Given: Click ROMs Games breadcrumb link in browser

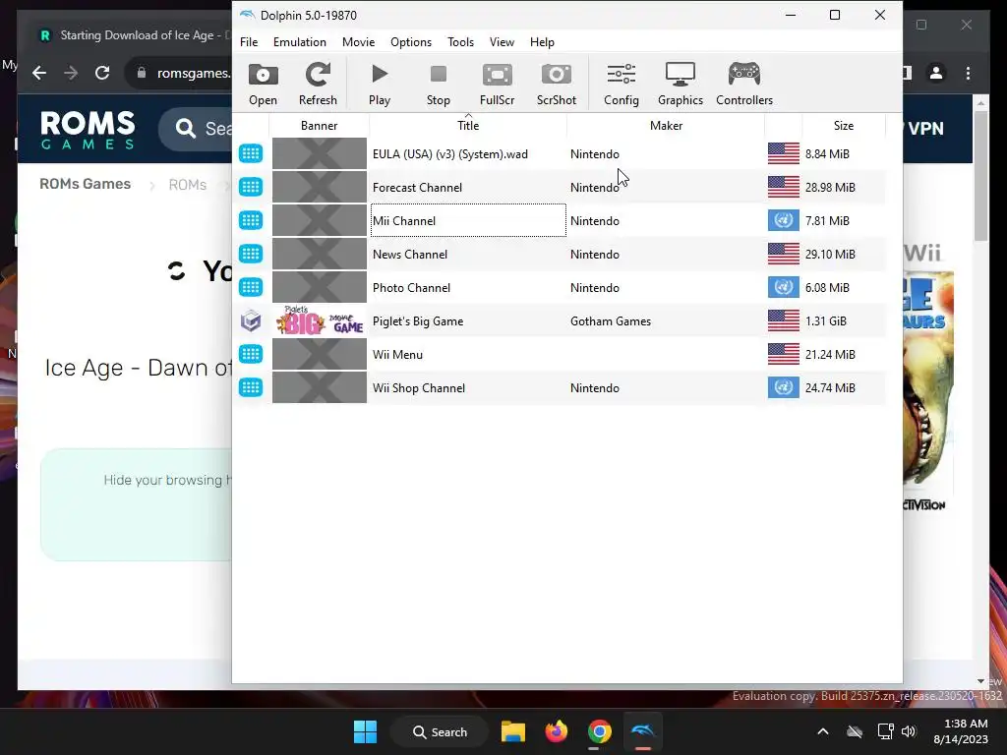Looking at the screenshot, I should 85,184.
